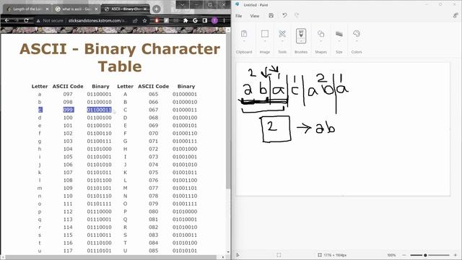Click the browser back arrow
This screenshot has width=462, height=260.
(6, 21)
